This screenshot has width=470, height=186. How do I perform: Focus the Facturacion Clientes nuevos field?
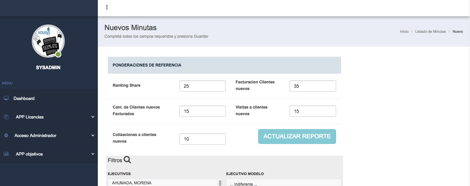tap(312, 86)
